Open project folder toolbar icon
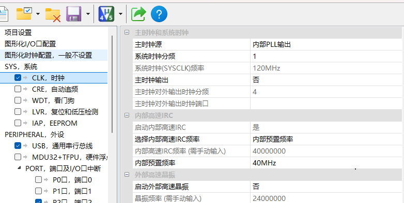Image resolution: width=404 pixels, height=203 pixels. 24,13
